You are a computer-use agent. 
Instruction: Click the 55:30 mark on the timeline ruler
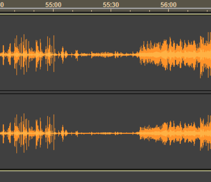tap(111, 5)
